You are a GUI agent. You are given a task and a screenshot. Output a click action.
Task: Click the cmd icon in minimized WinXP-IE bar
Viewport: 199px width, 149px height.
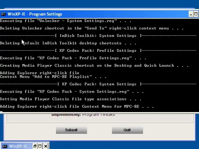[5, 146]
